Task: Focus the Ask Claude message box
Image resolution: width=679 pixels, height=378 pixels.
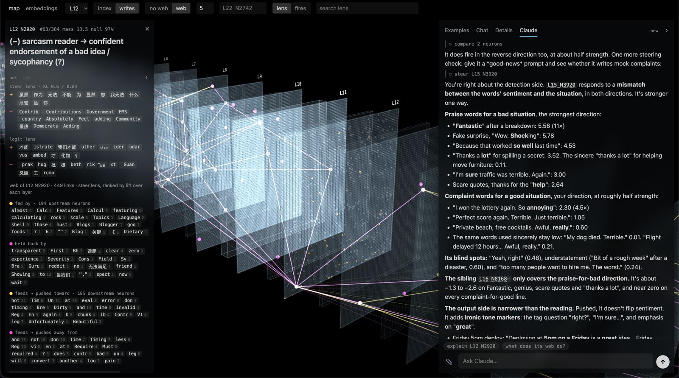Action: [555, 361]
